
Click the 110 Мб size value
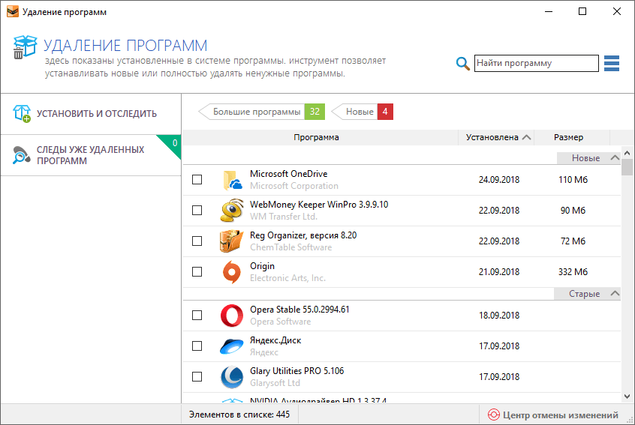pos(573,180)
